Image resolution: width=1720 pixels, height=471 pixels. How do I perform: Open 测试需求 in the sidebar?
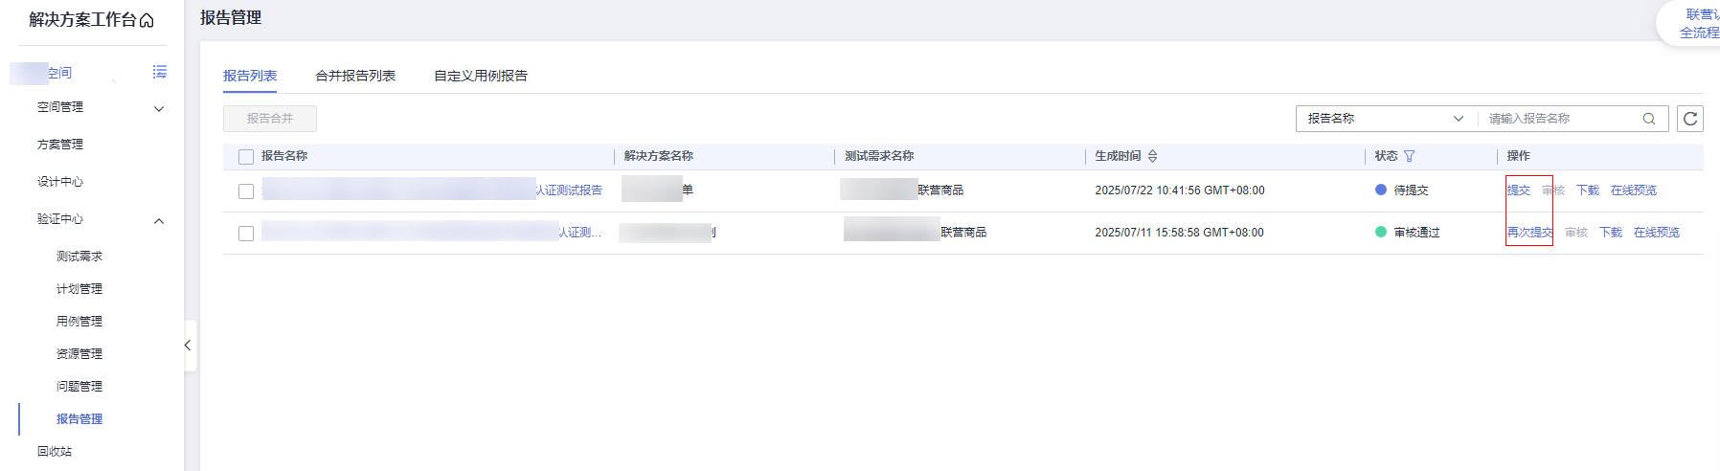pyautogui.click(x=79, y=257)
